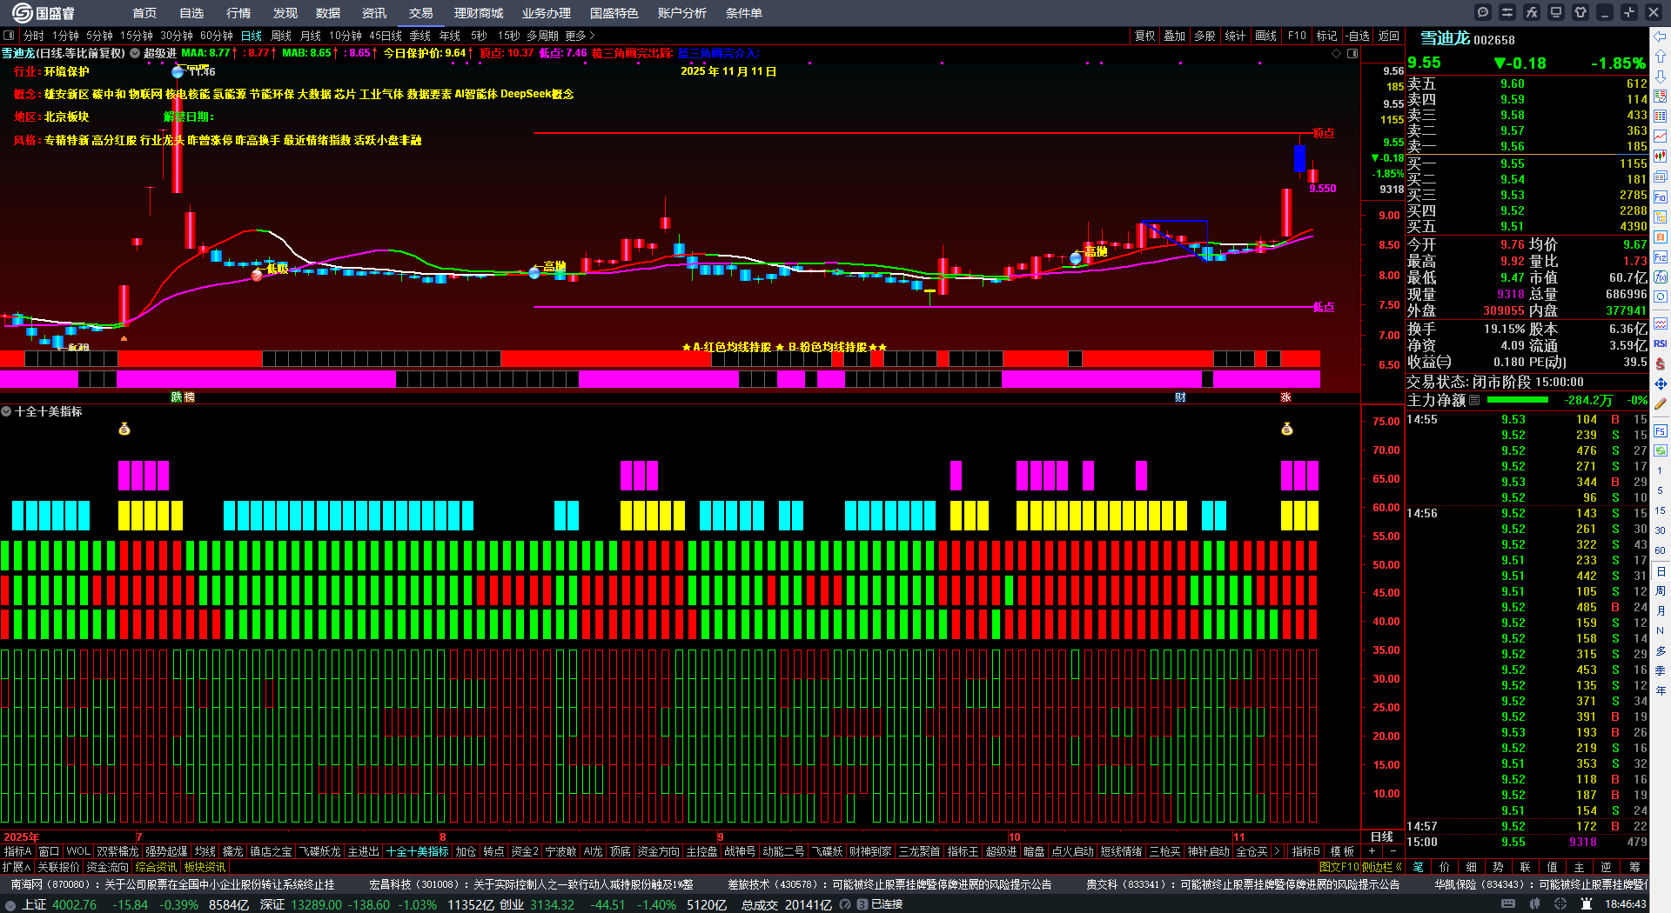Select the 周 period in right sidebar
This screenshot has height=913, width=1671.
point(1661,591)
